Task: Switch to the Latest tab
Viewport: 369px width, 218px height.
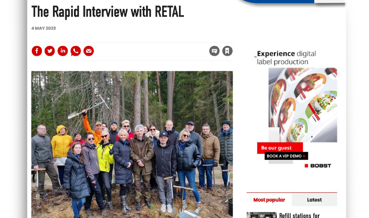Action: 314,200
